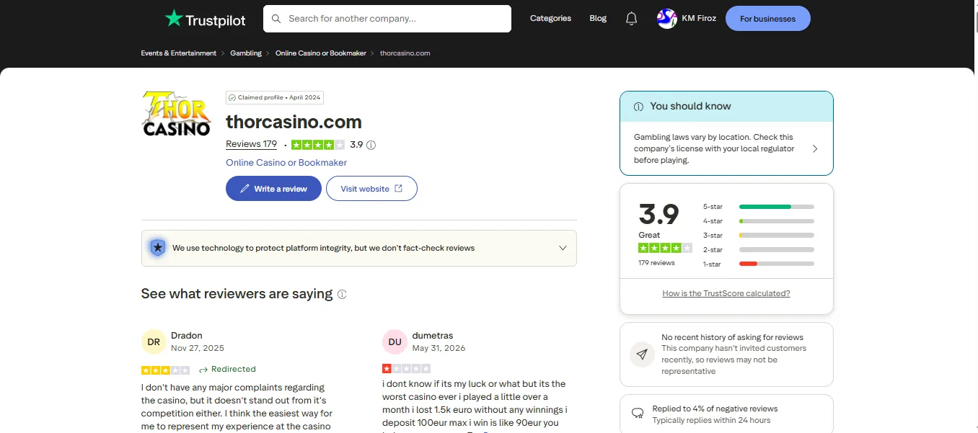The width and height of the screenshot is (978, 433).
Task: Click reviewer name Dradon
Action: (187, 336)
